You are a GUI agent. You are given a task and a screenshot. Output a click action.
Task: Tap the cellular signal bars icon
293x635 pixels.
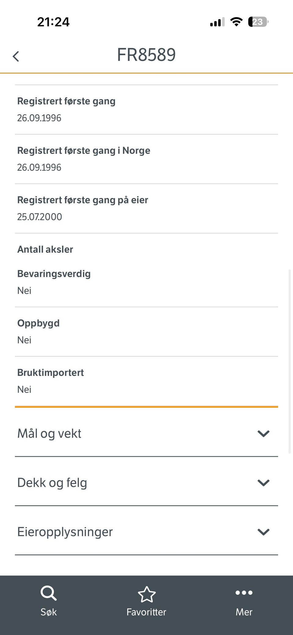217,22
